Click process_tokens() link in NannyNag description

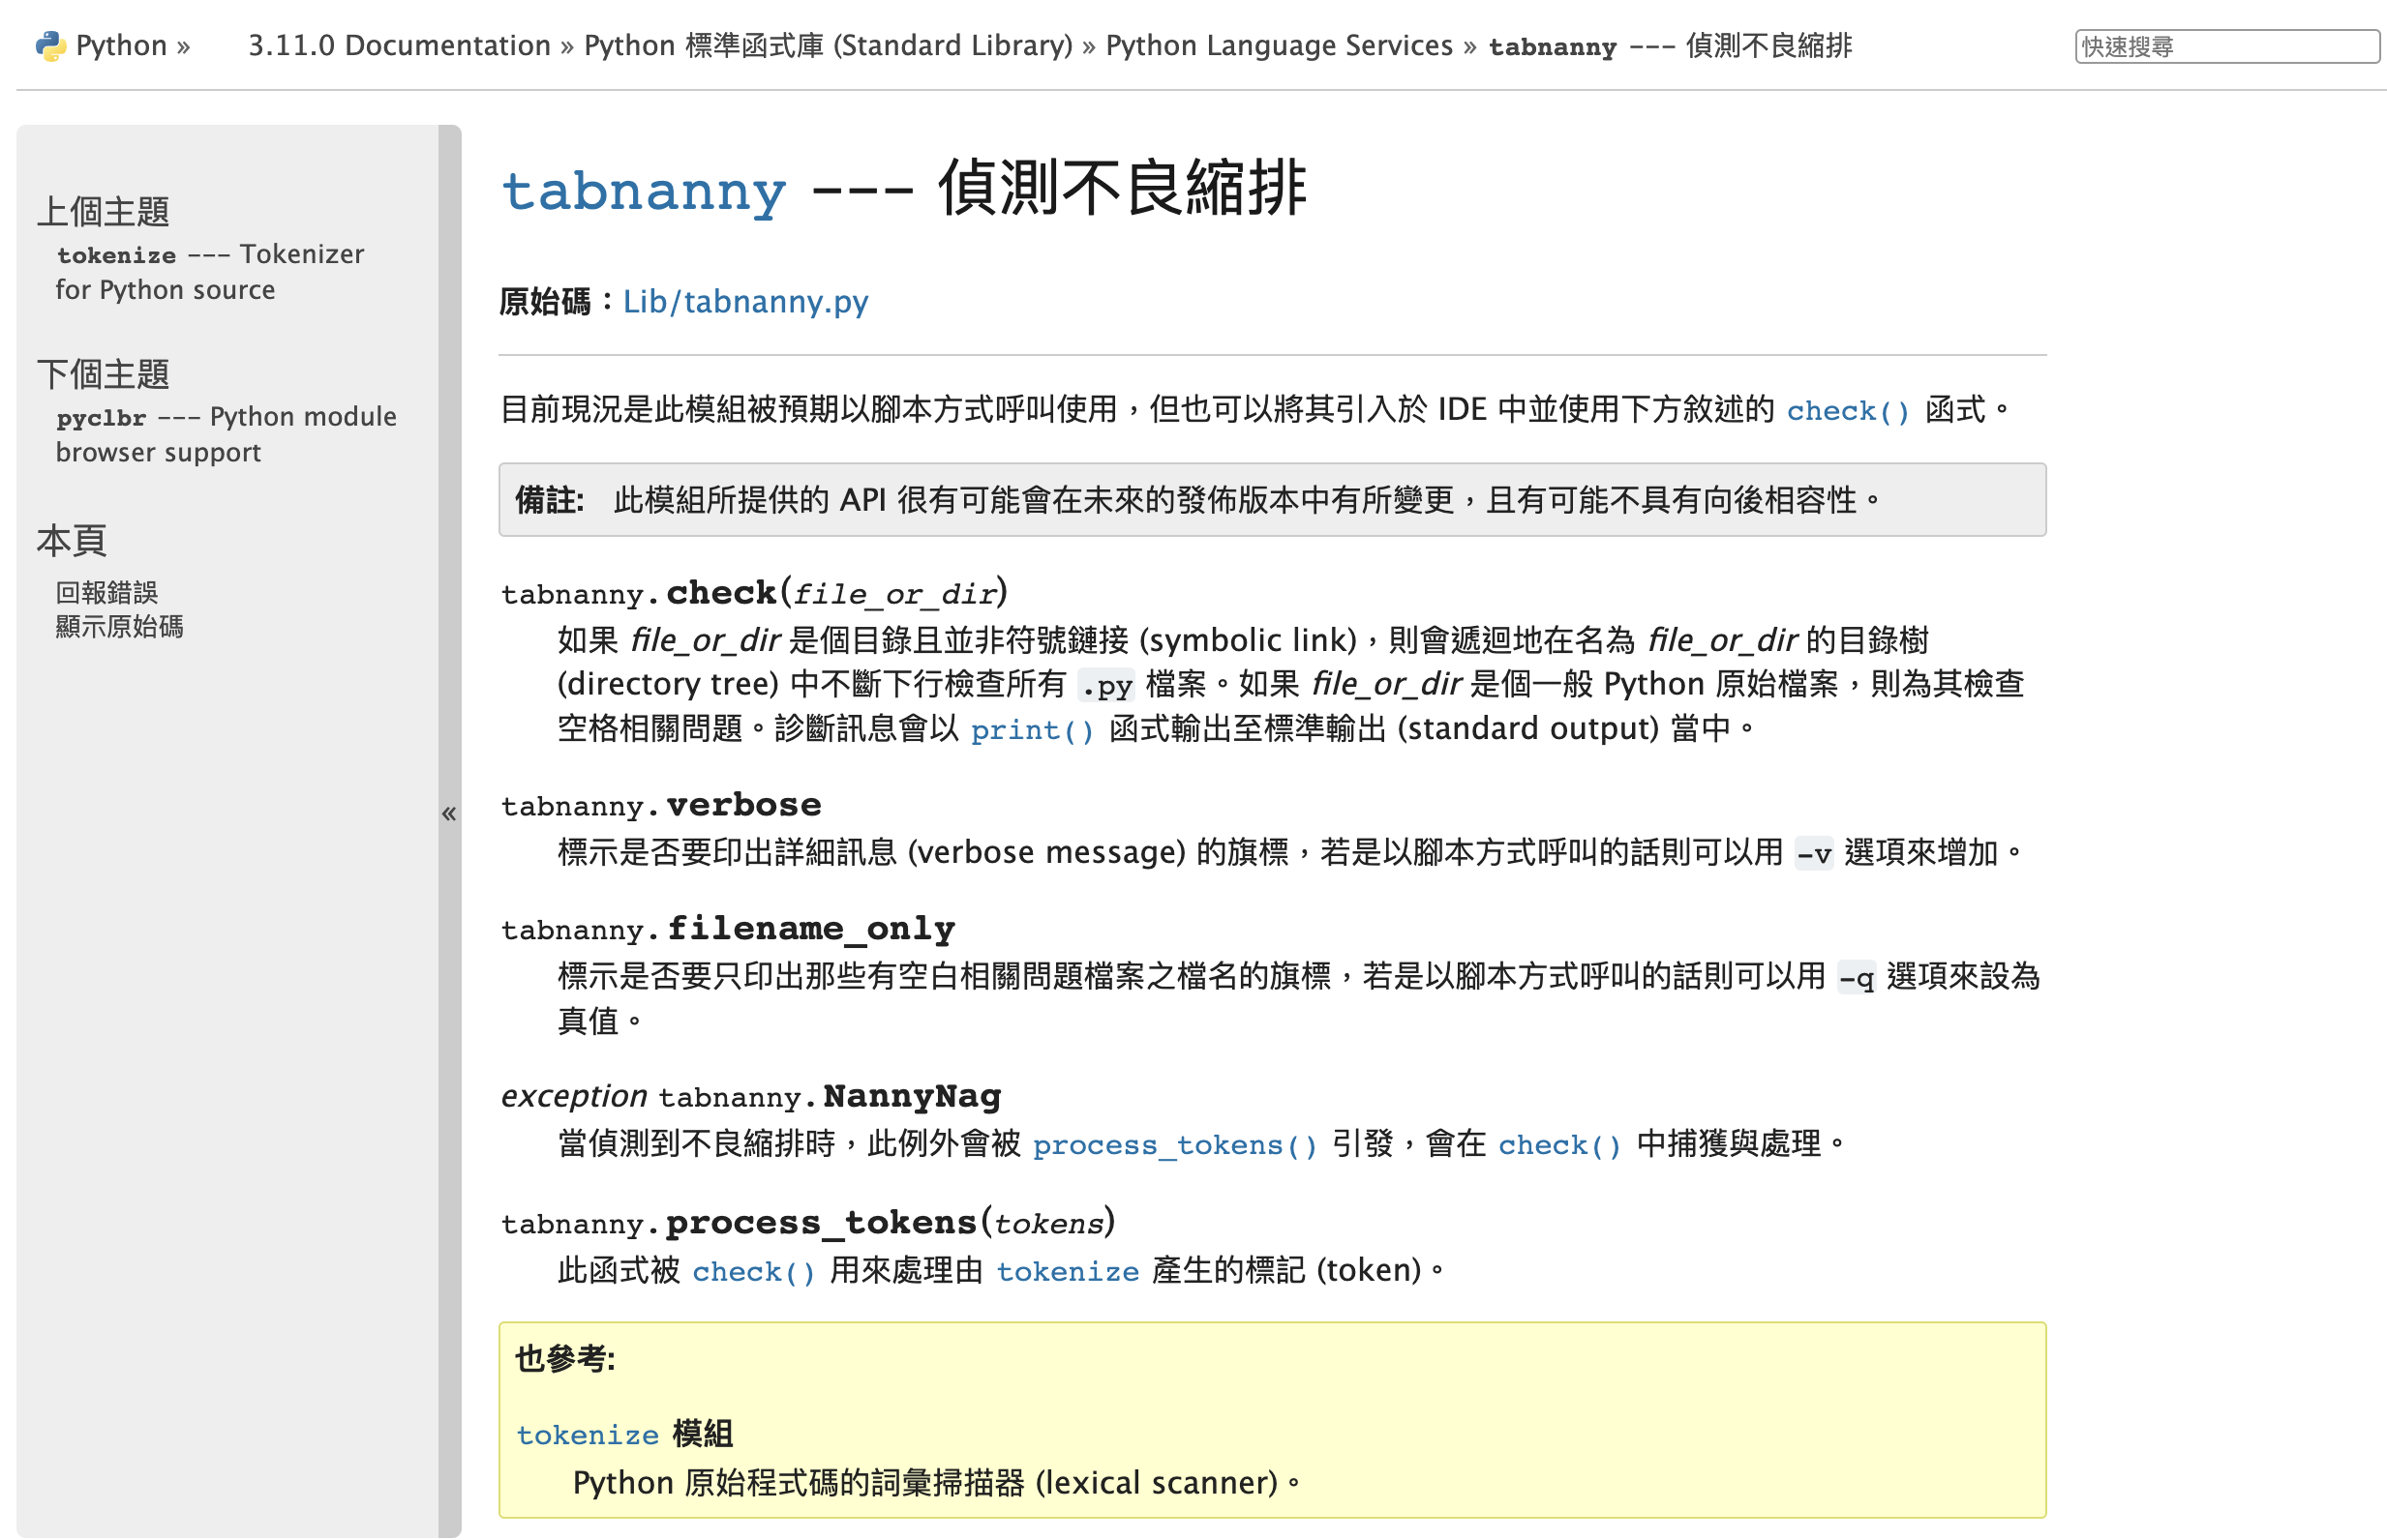1173,1145
